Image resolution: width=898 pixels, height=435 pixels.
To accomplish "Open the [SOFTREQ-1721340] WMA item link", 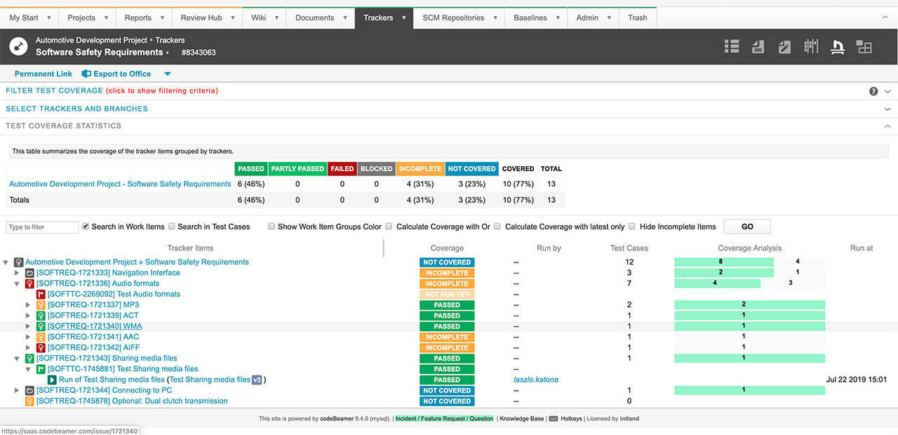I will 95,326.
